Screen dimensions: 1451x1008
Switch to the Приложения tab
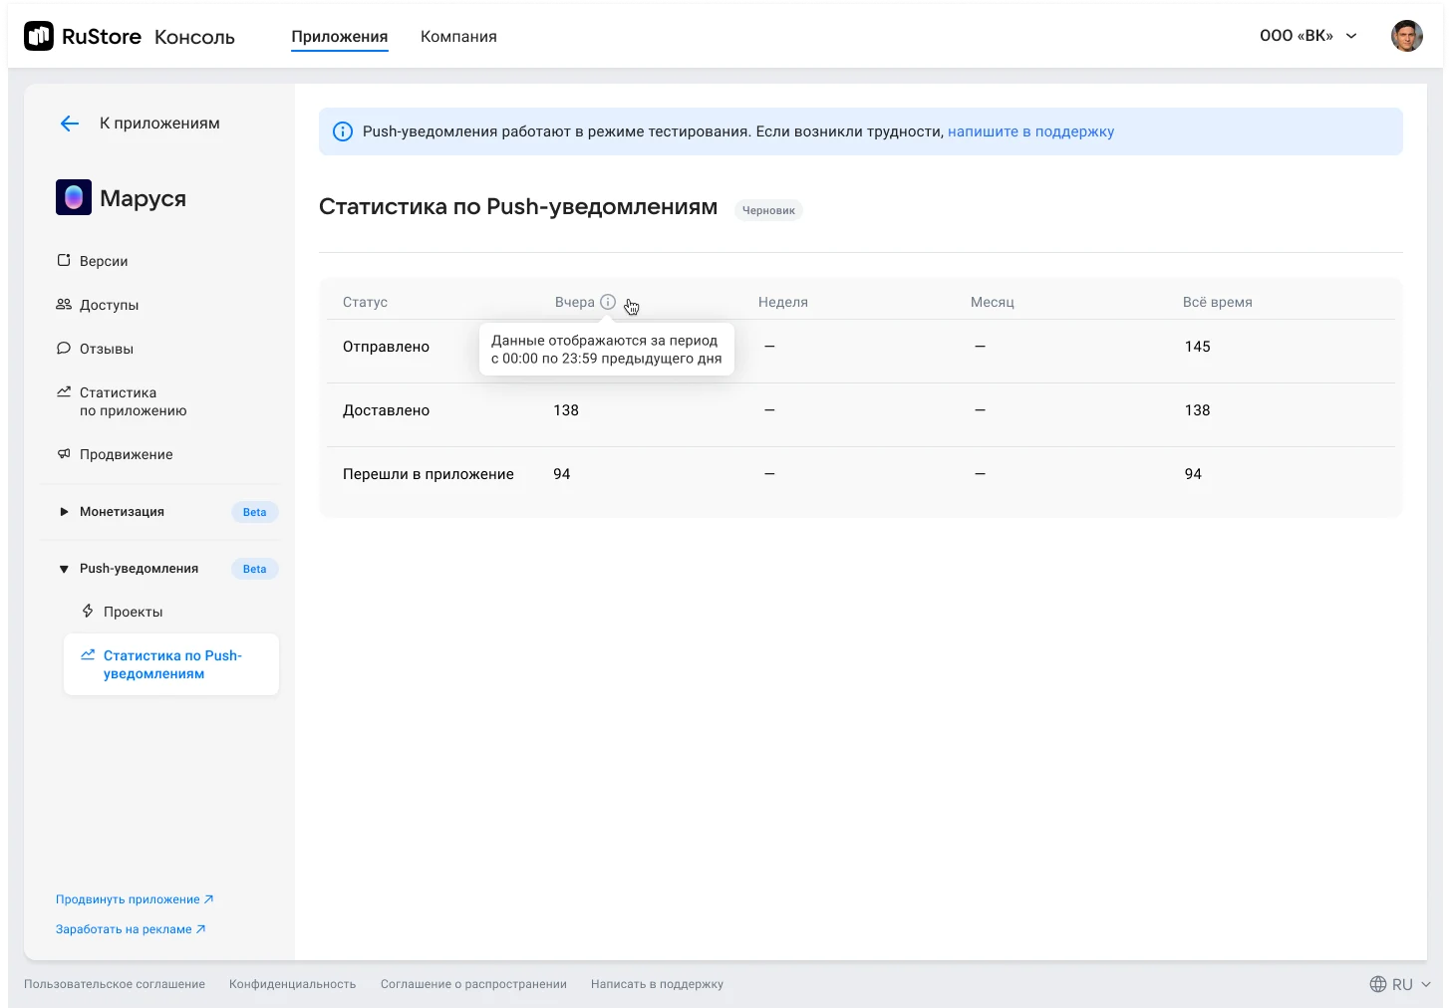tap(340, 36)
